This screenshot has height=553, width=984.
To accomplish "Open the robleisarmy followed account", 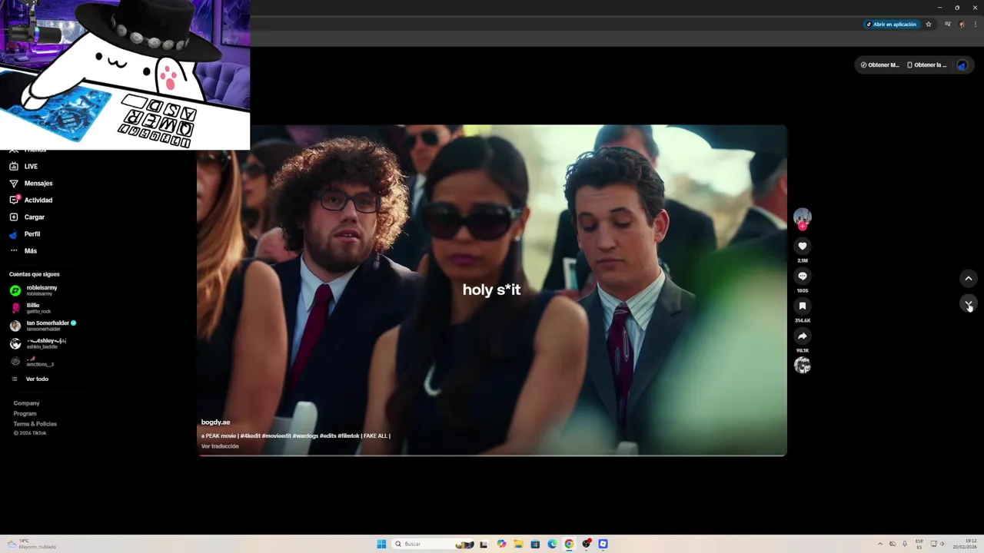I will 33,290.
